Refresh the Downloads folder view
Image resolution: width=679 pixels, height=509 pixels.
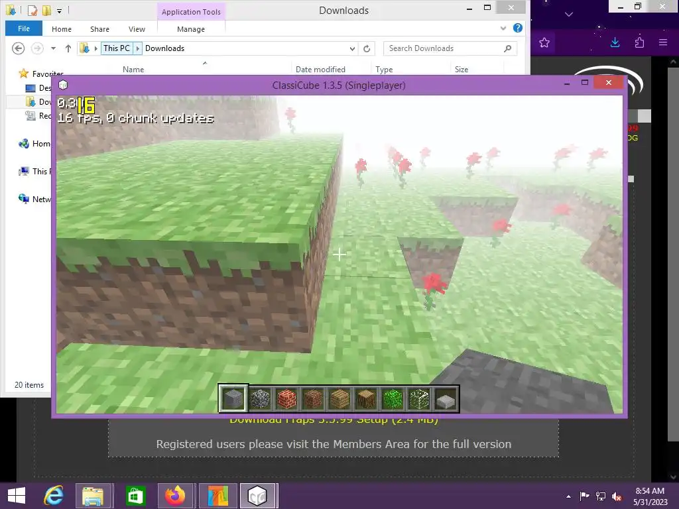(367, 48)
